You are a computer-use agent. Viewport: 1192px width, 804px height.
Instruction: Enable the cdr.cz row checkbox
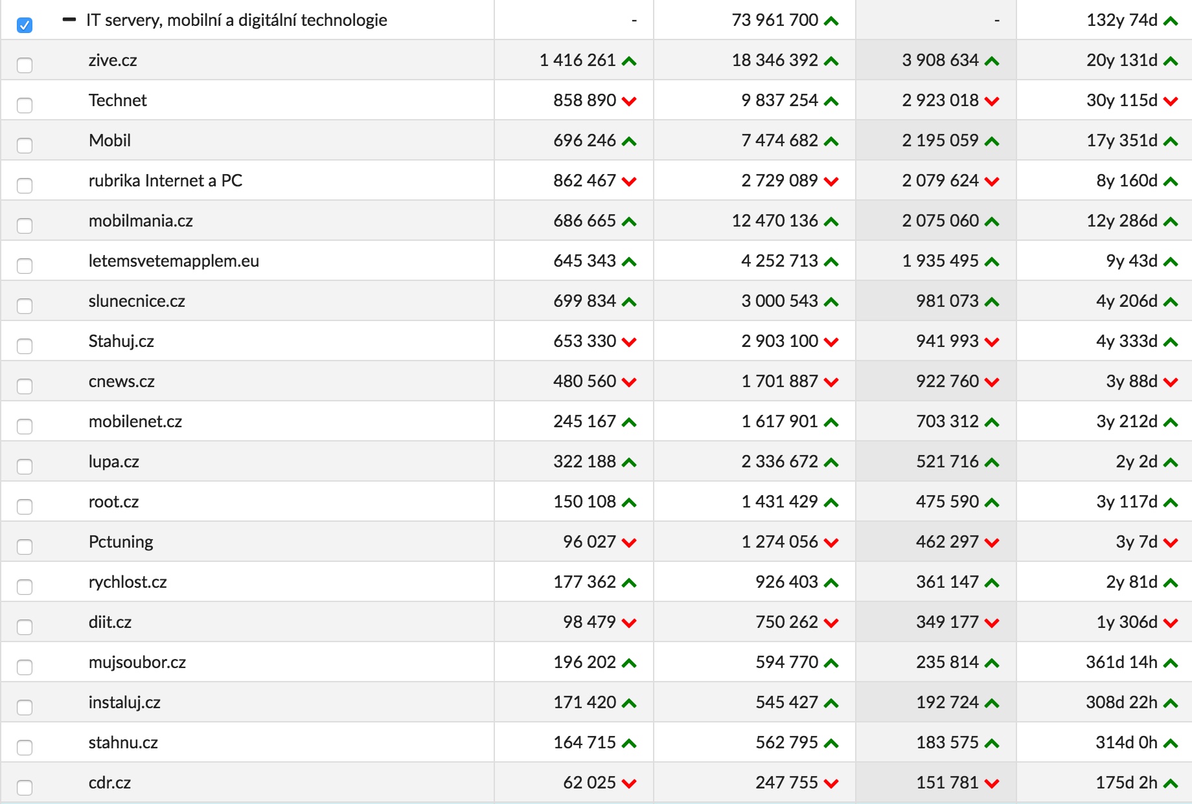[25, 788]
